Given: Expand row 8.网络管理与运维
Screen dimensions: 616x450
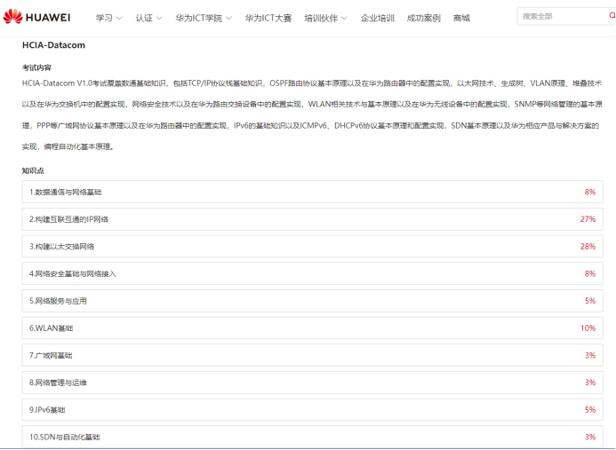Looking at the screenshot, I should click(312, 383).
